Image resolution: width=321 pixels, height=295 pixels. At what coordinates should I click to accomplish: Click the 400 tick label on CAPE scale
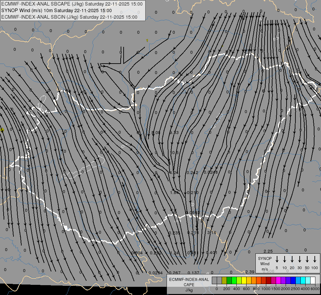coord(236,289)
